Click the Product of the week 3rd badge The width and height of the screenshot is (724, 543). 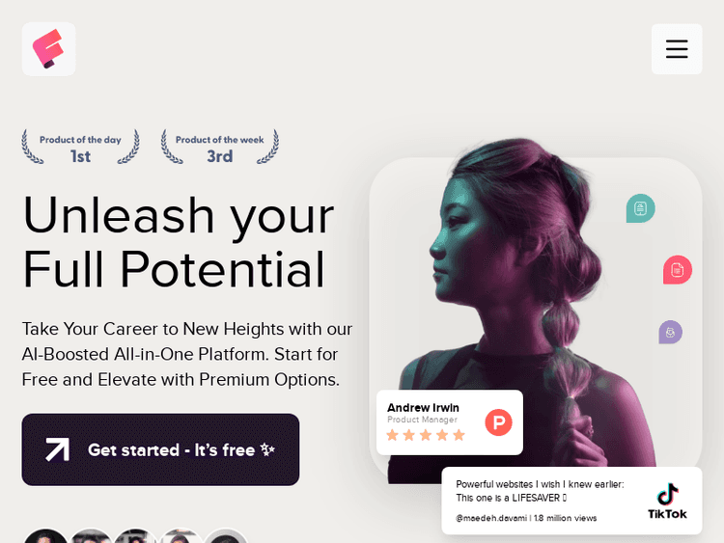(220, 147)
